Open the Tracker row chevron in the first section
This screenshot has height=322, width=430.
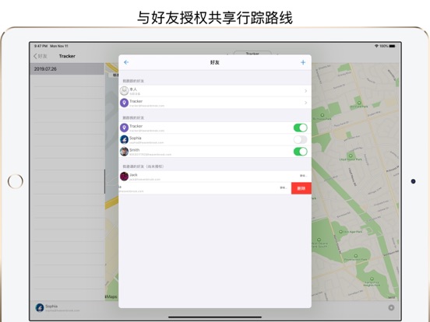(x=306, y=103)
